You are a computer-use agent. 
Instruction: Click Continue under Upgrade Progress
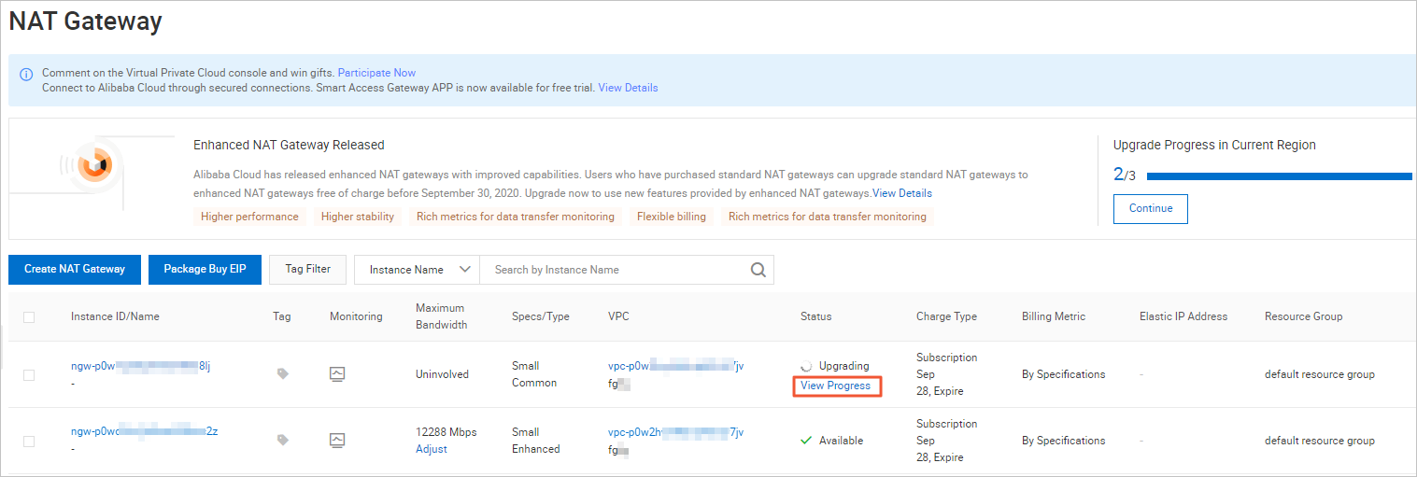coord(1150,208)
